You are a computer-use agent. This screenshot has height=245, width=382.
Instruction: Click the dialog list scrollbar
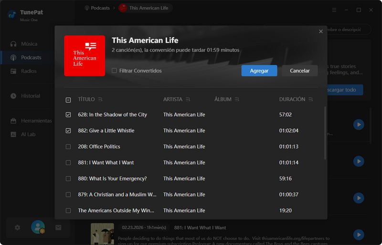(x=325, y=133)
